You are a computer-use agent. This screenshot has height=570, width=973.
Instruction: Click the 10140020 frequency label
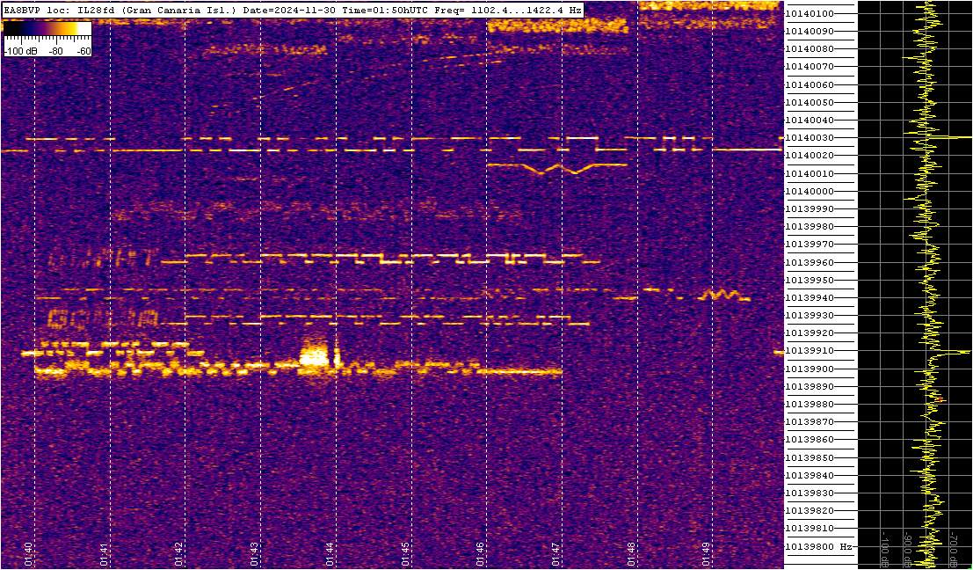click(x=810, y=156)
